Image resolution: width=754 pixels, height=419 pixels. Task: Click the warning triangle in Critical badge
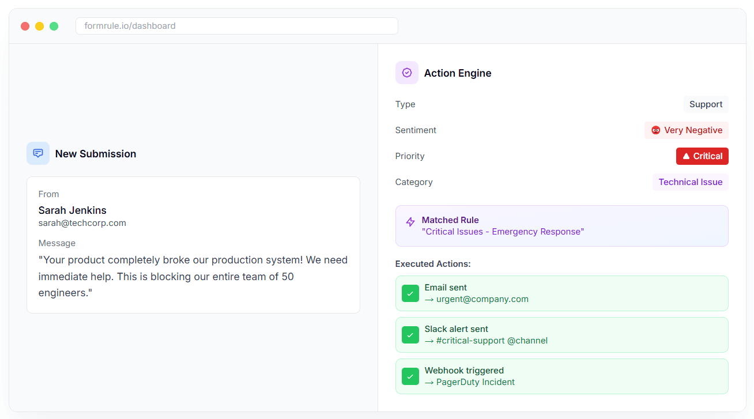686,156
